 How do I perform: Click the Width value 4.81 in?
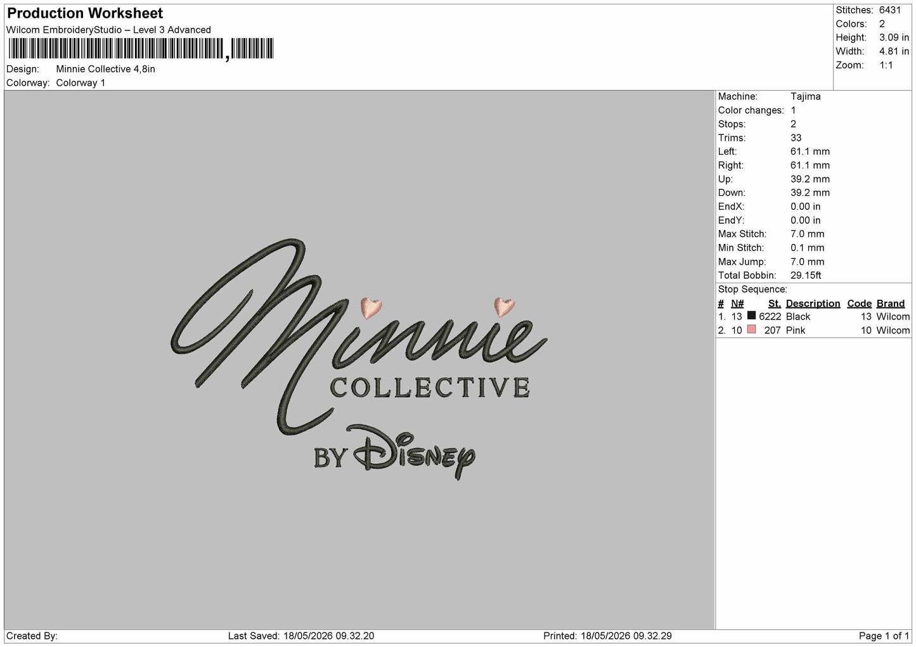894,51
